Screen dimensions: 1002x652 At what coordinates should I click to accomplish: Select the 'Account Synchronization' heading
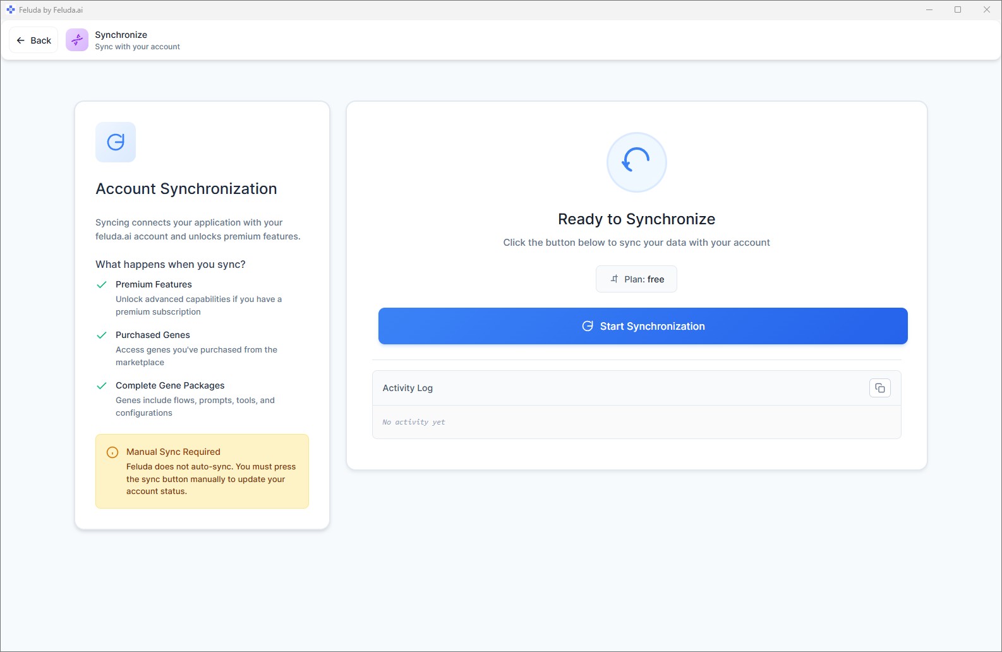(x=186, y=189)
